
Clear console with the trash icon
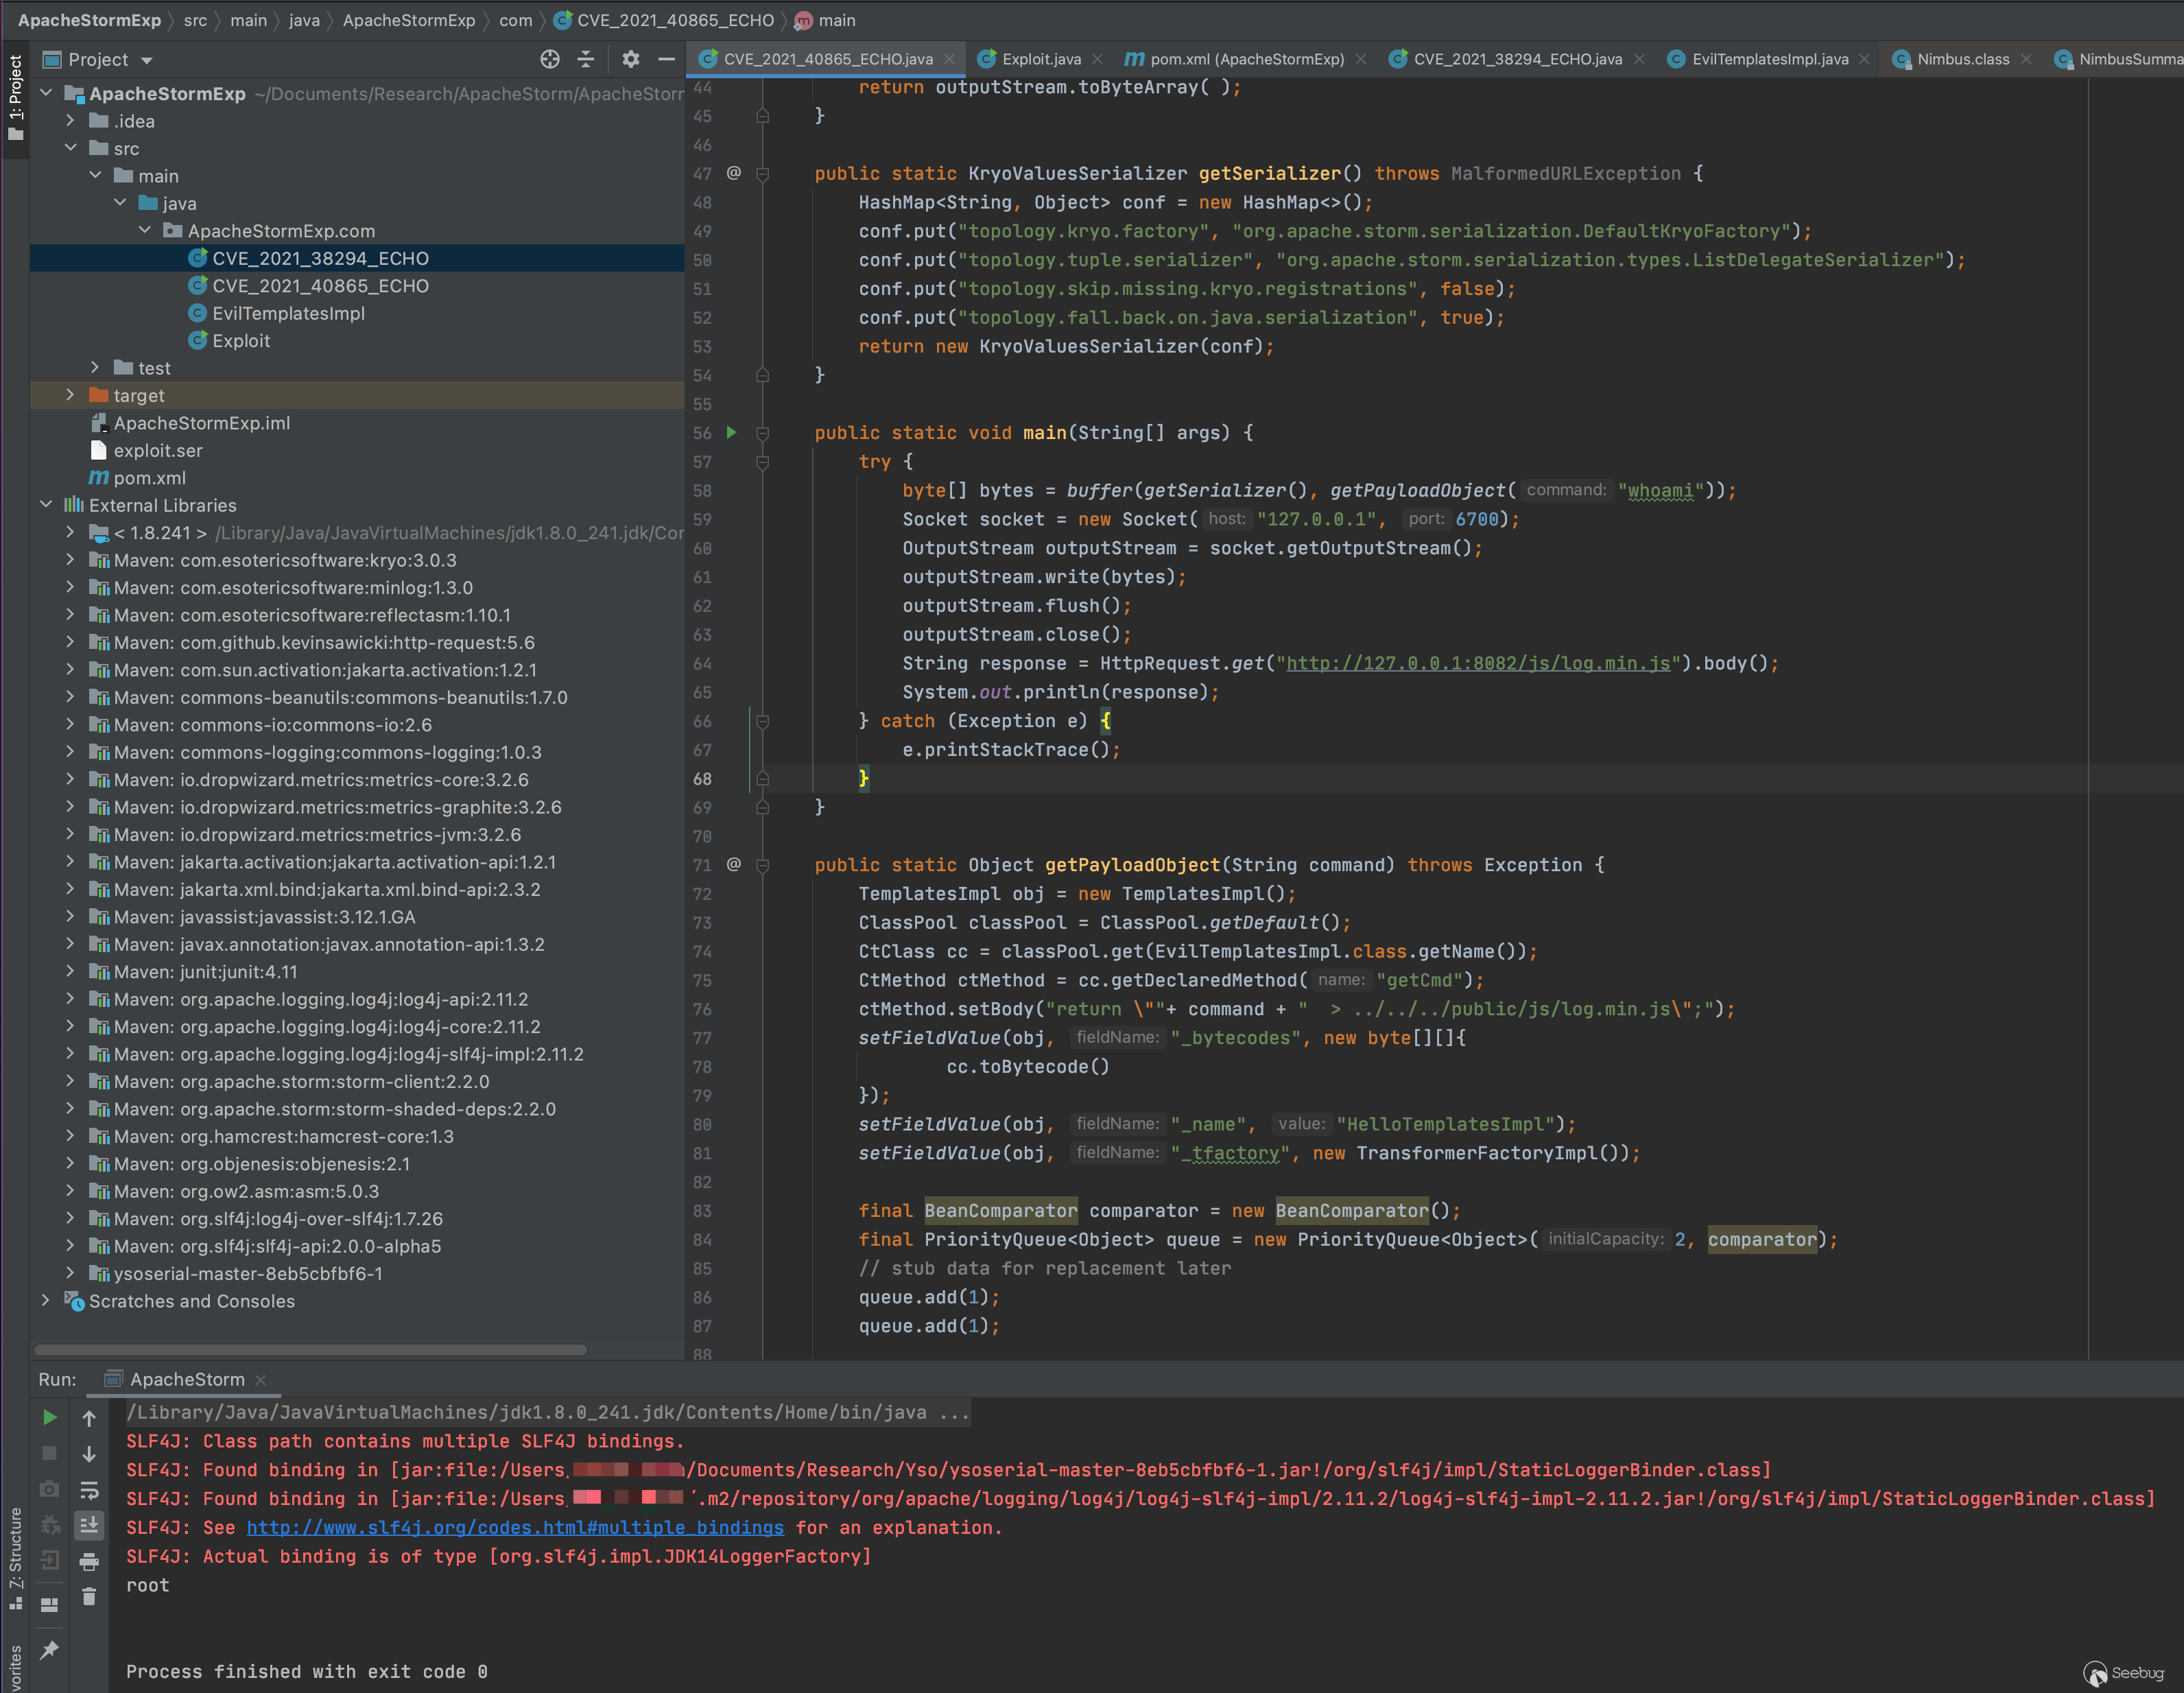coord(89,1597)
